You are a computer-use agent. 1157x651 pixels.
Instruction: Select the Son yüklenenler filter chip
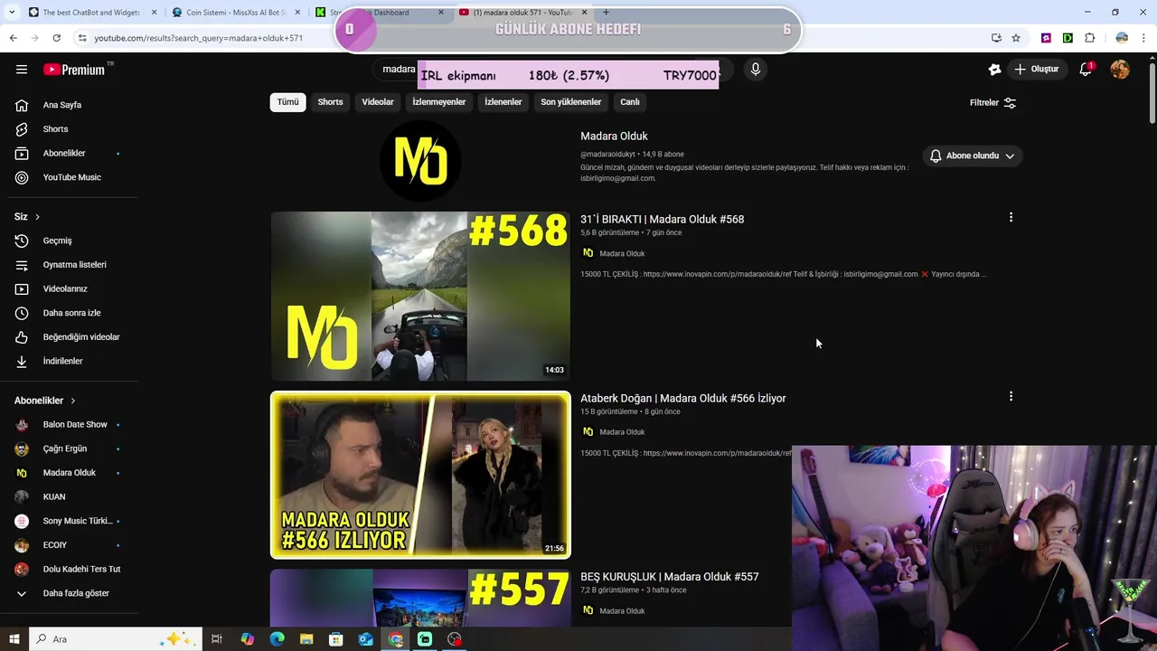tap(570, 102)
